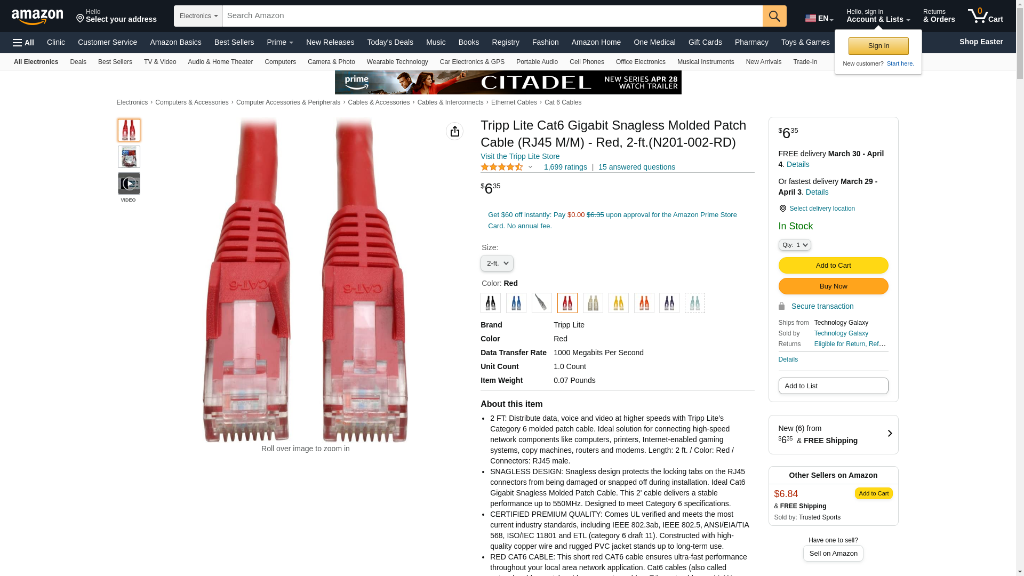
Task: Select delivery location pin icon
Action: coord(782,209)
